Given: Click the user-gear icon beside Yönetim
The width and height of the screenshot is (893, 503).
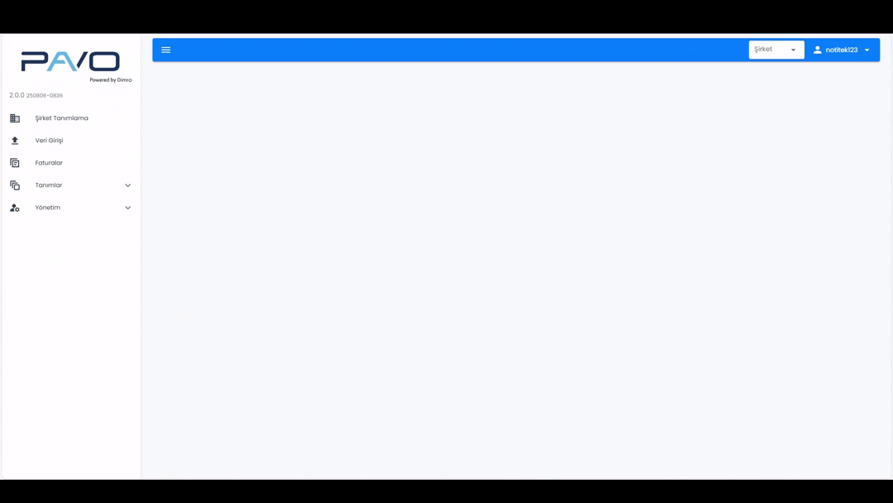Looking at the screenshot, I should click(x=15, y=208).
